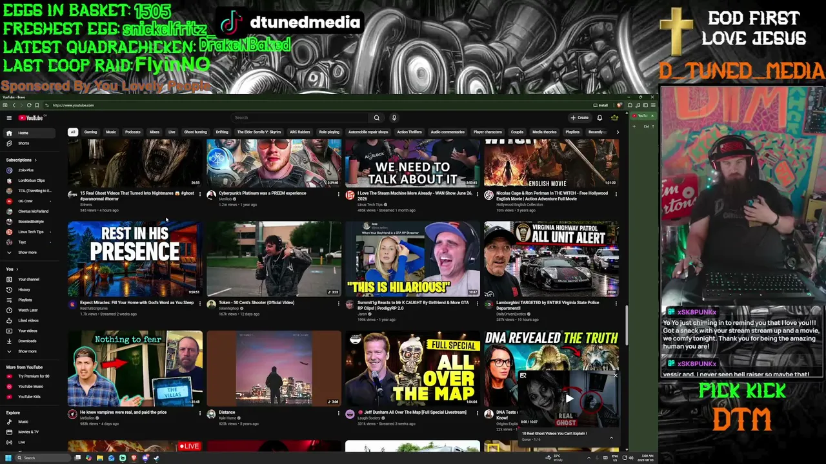Open More actions for Steam Machine WAN Show video

[478, 194]
